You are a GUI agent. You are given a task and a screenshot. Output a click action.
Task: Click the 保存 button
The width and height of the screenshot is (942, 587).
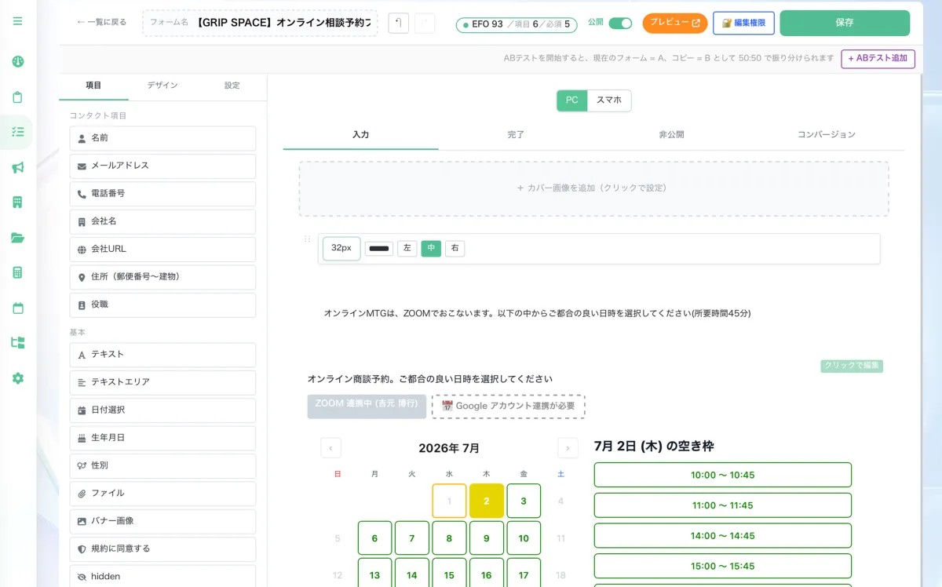pyautogui.click(x=845, y=24)
